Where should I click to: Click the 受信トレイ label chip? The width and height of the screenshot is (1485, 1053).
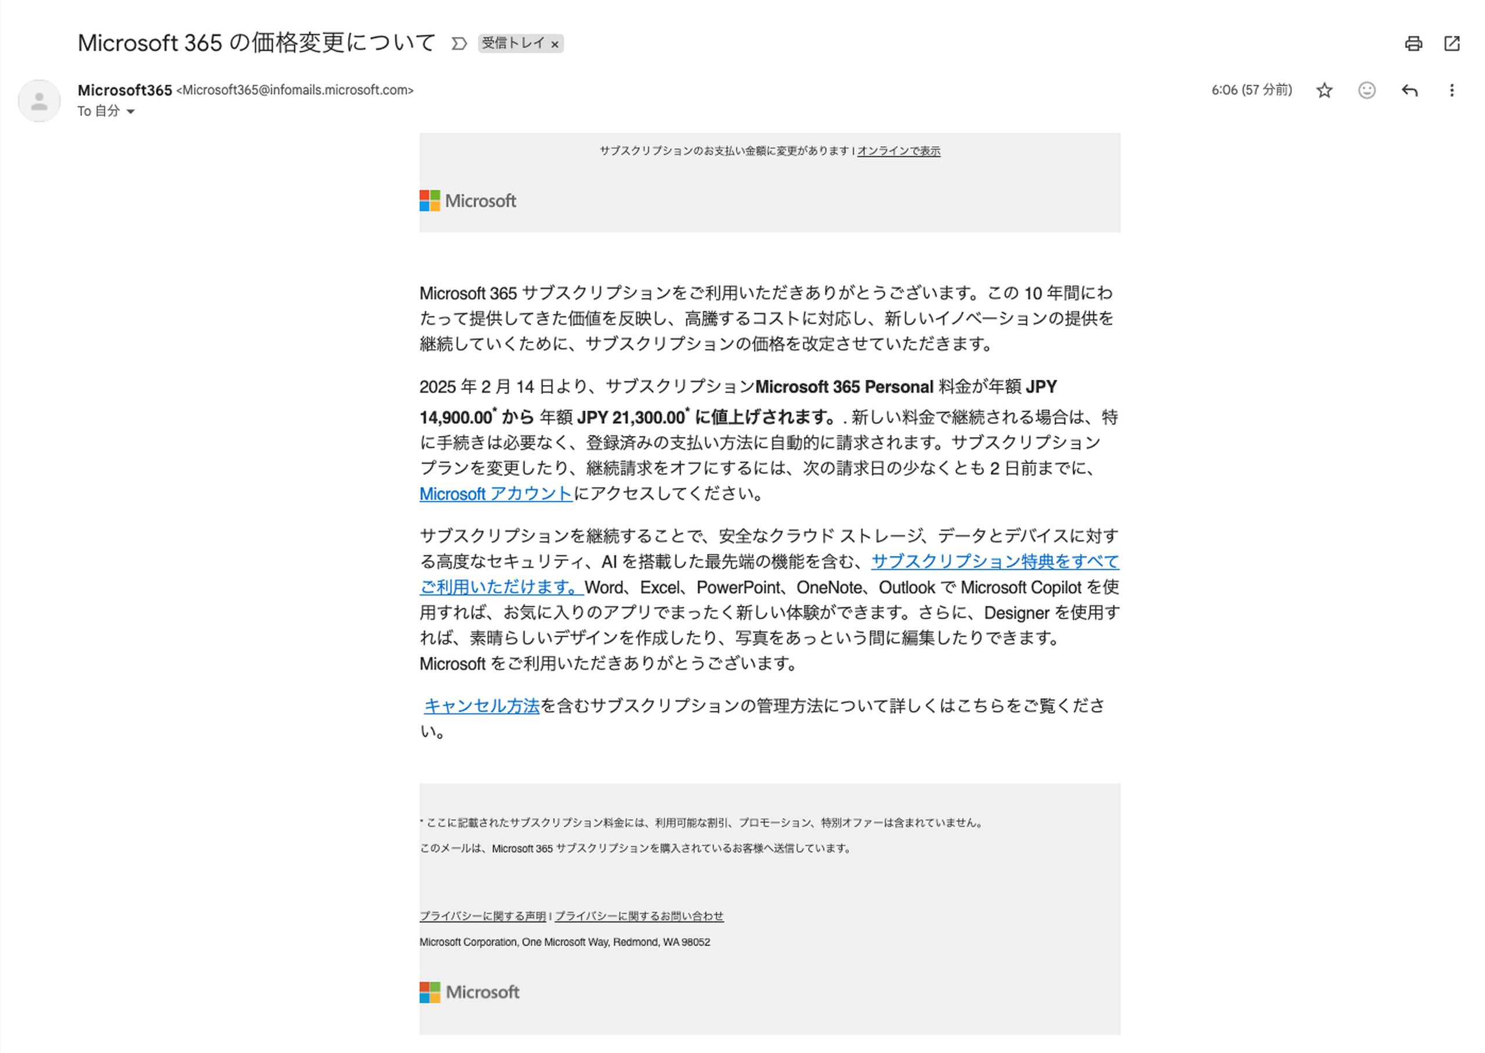513,43
